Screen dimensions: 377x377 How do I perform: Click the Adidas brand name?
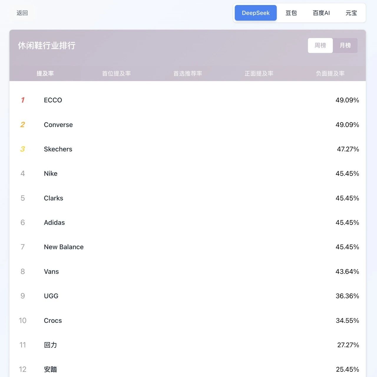[54, 223]
